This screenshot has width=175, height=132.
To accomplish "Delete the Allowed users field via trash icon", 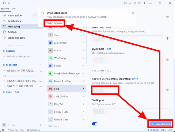I will [x=167, y=90].
